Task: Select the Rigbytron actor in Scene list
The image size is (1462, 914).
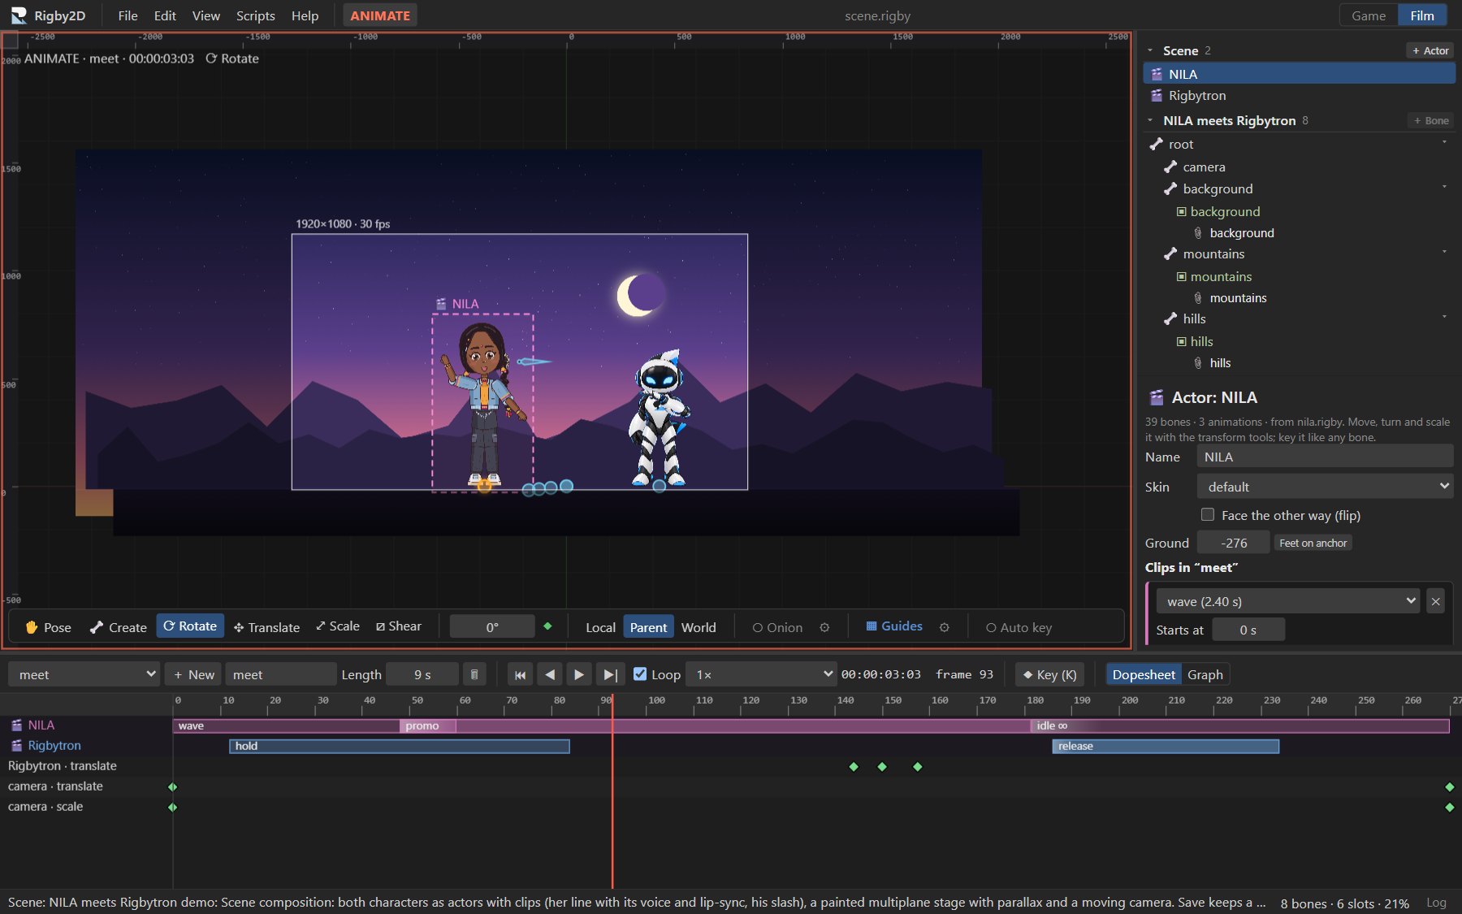Action: click(1299, 96)
